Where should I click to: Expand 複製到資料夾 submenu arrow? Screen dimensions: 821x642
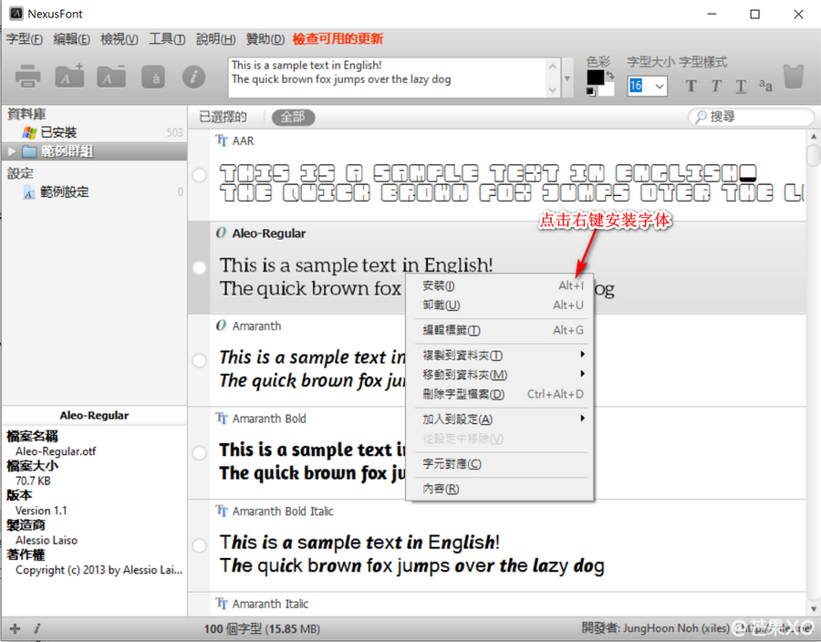tap(582, 355)
